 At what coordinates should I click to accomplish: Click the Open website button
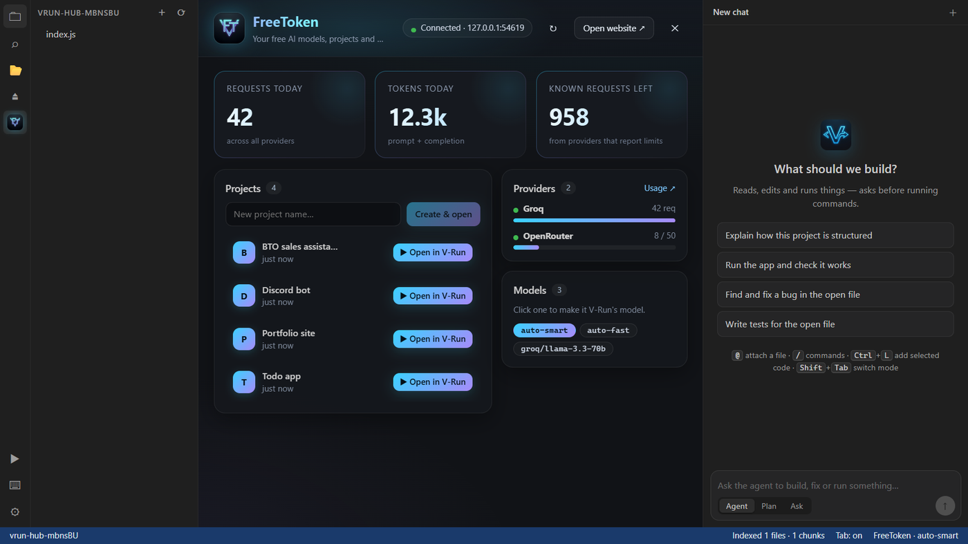[x=614, y=28]
